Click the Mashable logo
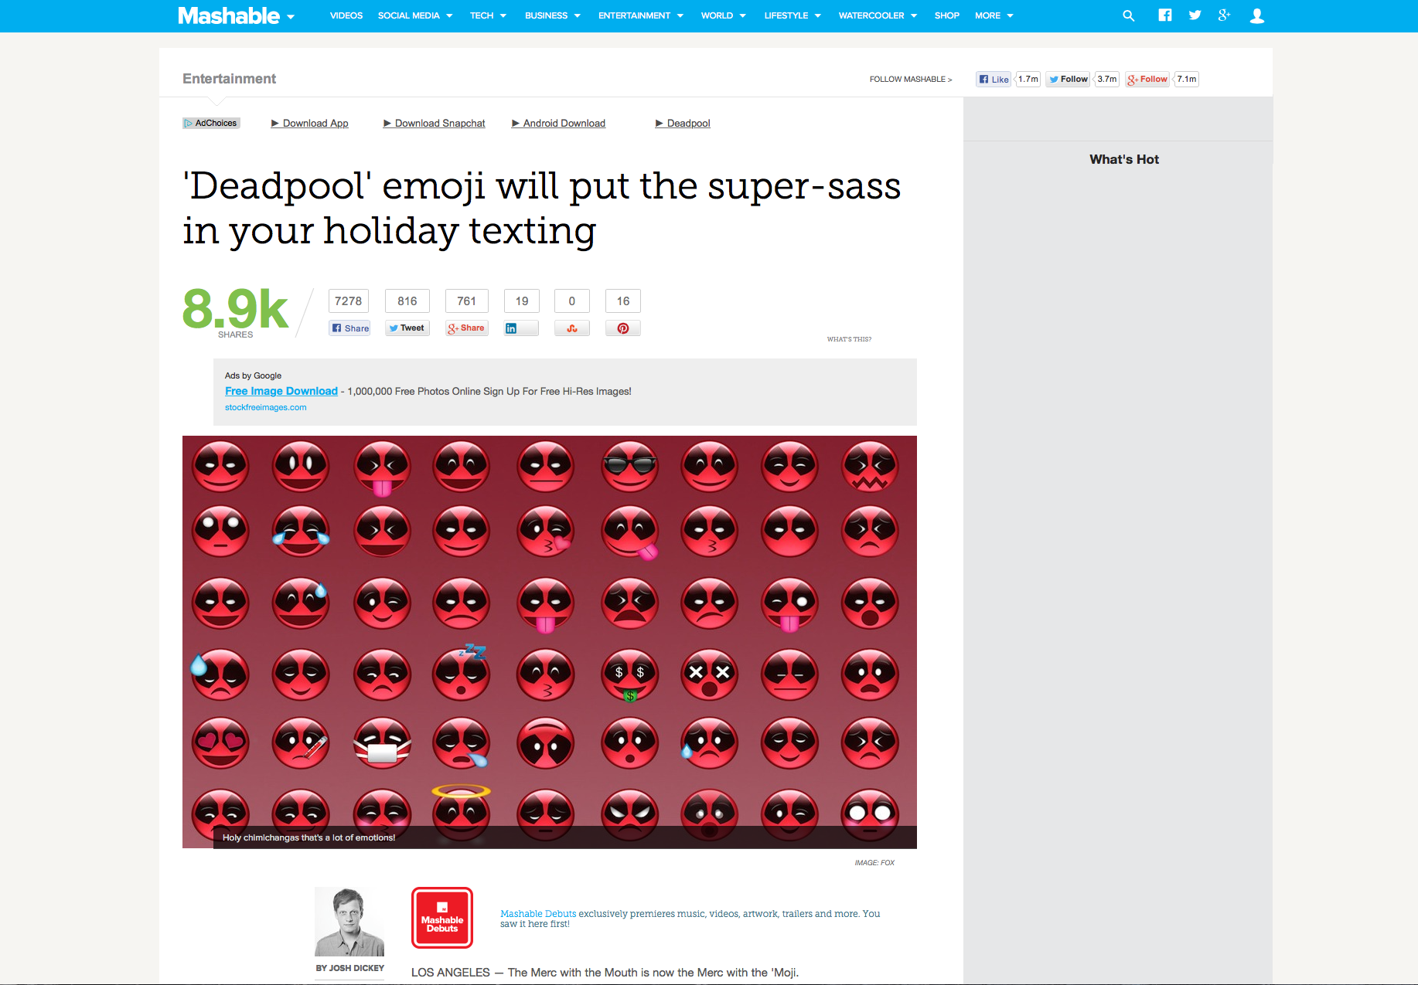The width and height of the screenshot is (1418, 985). tap(229, 15)
